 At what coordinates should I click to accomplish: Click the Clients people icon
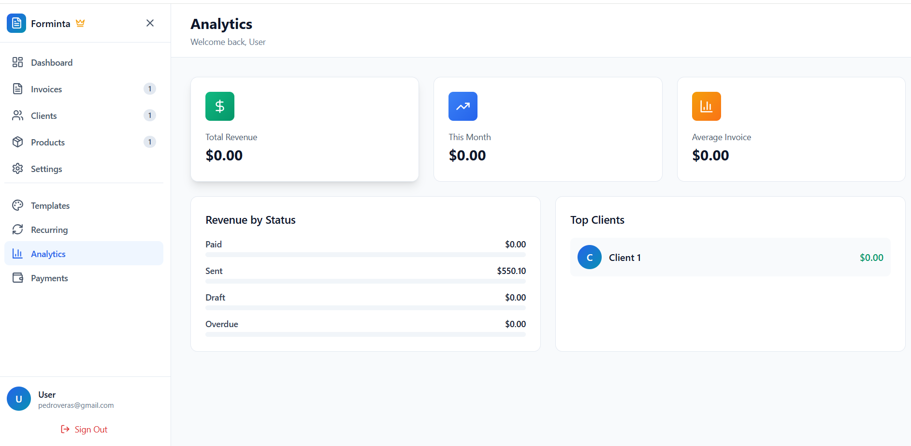tap(18, 115)
